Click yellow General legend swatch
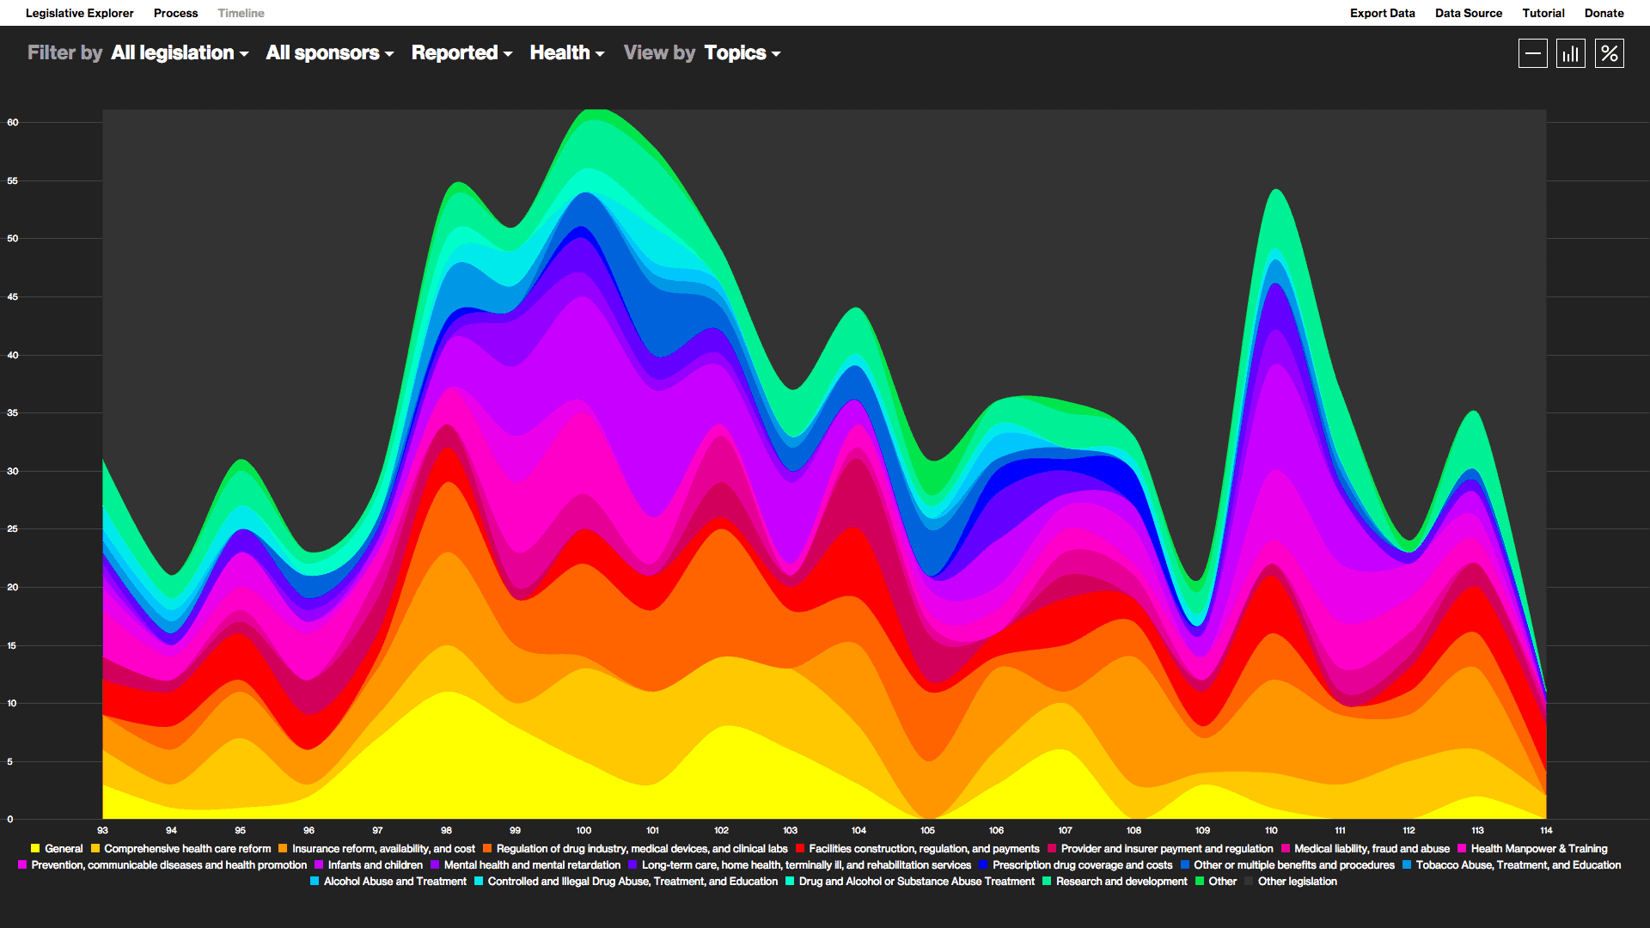 click(35, 848)
